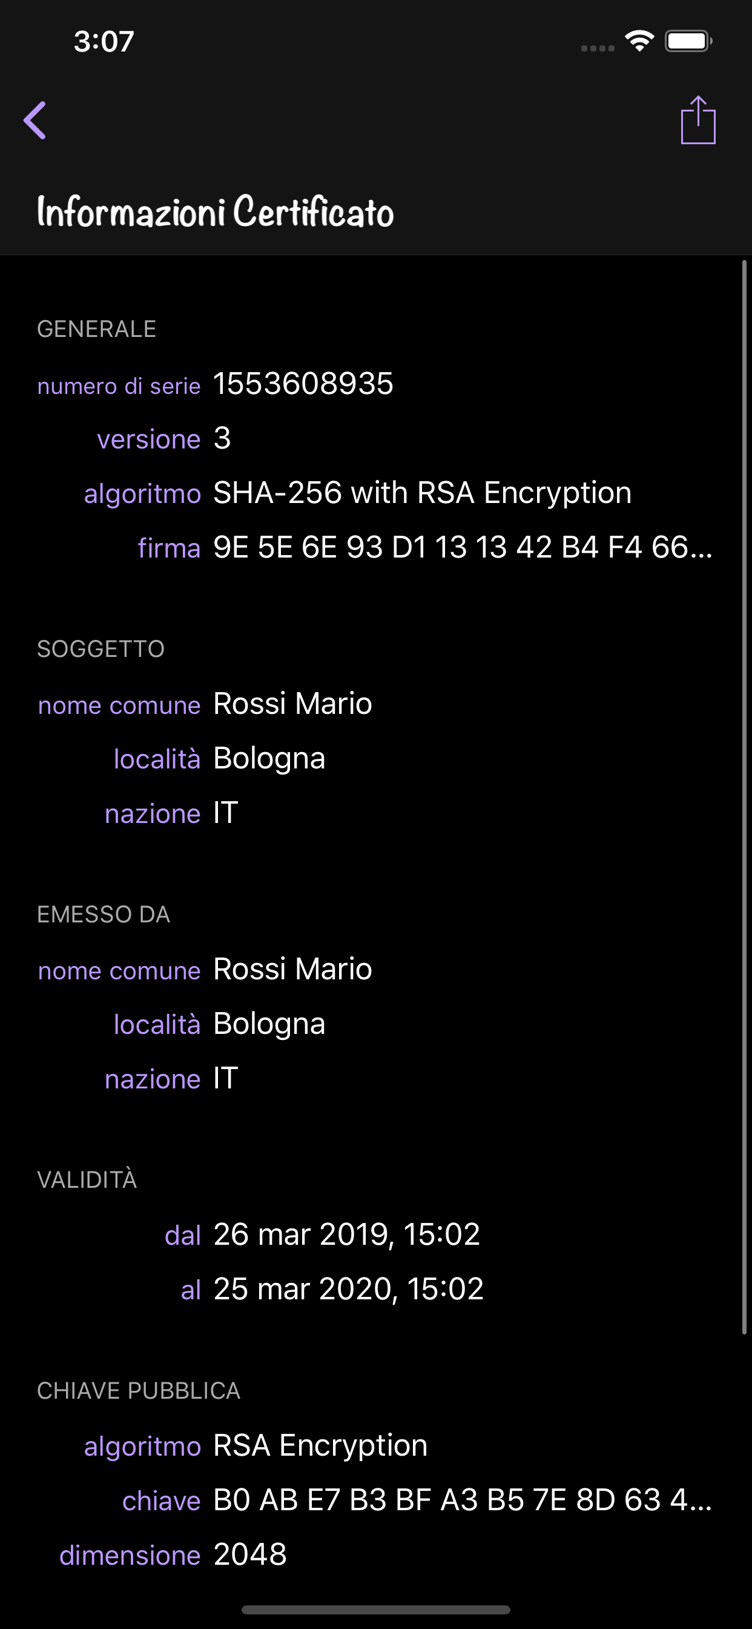Screen dimensions: 752x1629
Task: Select the dimensione value 2048
Action: [250, 1554]
